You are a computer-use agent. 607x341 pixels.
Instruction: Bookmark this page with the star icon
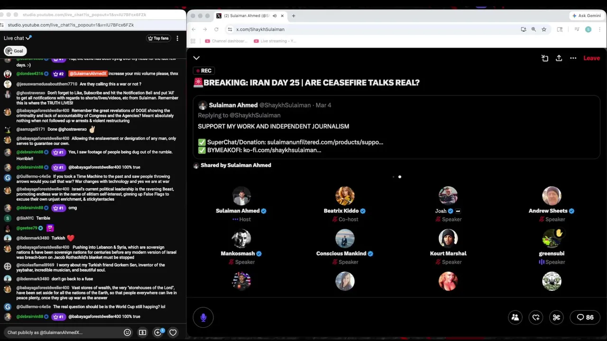coord(544,29)
